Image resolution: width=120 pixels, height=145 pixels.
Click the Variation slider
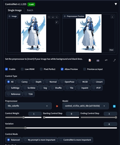click(61, 128)
